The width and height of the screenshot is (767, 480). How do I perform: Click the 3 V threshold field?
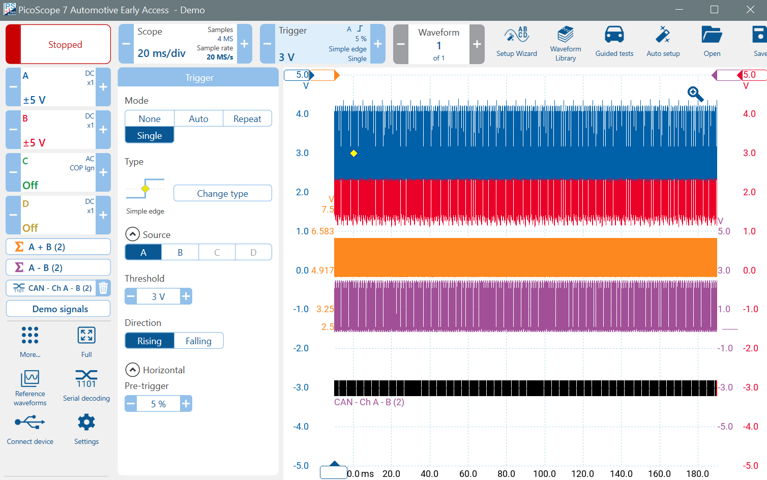158,296
